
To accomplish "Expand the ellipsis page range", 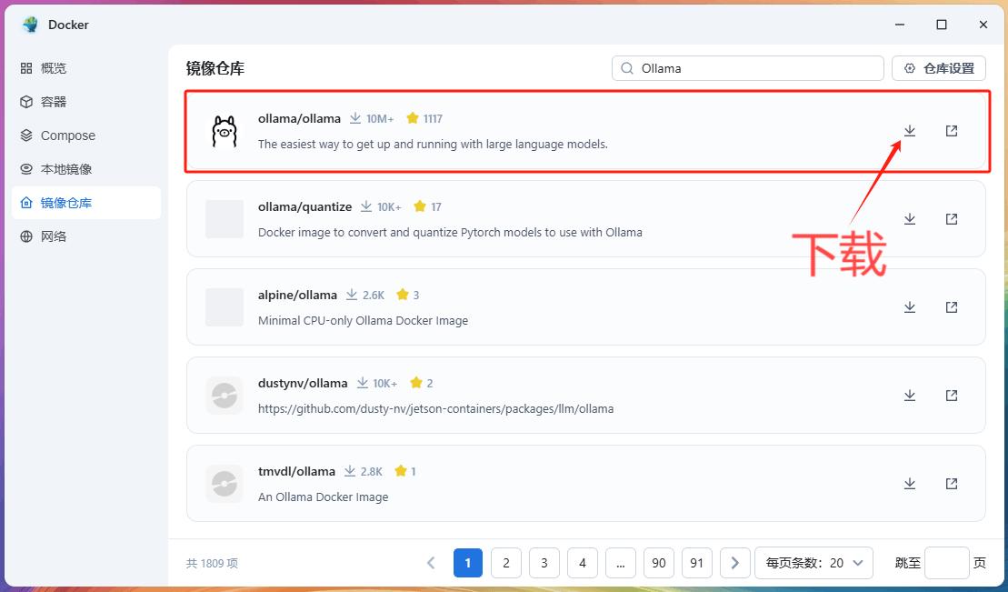I will pos(620,563).
